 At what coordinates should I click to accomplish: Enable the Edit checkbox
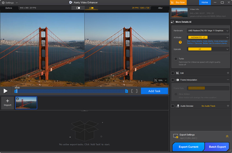click(172, 73)
